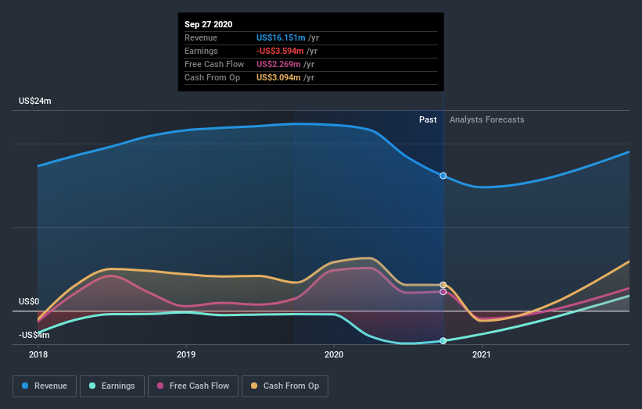The image size is (642, 409).
Task: Click the Earnings row label in tooltip
Action: pos(201,51)
